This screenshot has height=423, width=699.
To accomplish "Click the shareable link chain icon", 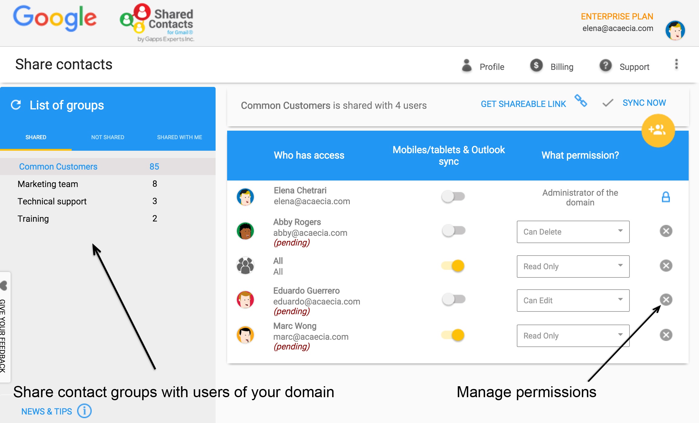I will [581, 101].
